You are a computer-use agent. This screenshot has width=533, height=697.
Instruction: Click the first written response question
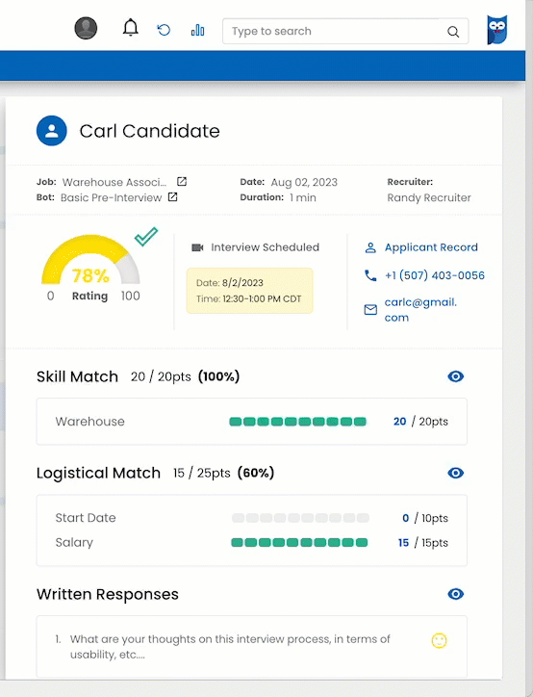tap(230, 646)
